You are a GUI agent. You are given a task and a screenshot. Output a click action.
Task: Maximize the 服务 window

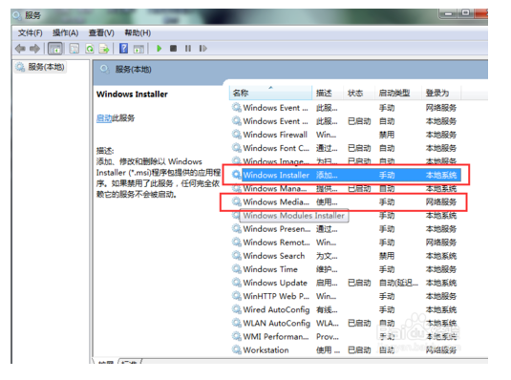click(x=466, y=13)
